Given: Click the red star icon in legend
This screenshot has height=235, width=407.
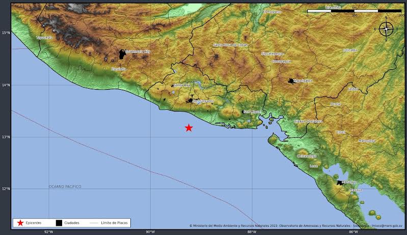Looking at the screenshot, I should click(20, 223).
